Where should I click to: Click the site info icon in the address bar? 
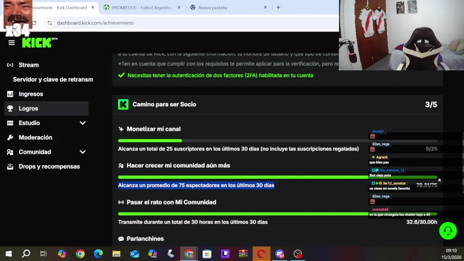pos(50,23)
